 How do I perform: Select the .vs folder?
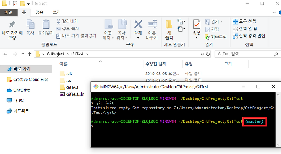click(66, 81)
